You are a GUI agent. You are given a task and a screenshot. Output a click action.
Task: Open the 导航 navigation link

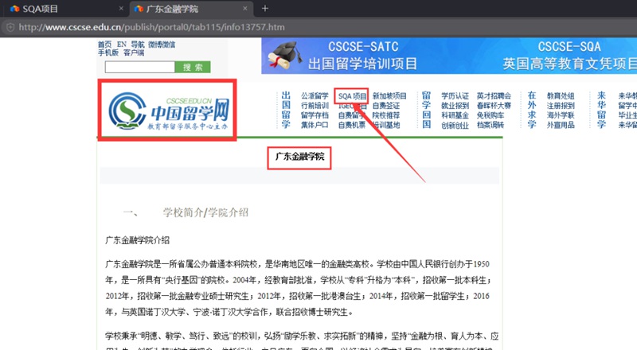tap(137, 45)
